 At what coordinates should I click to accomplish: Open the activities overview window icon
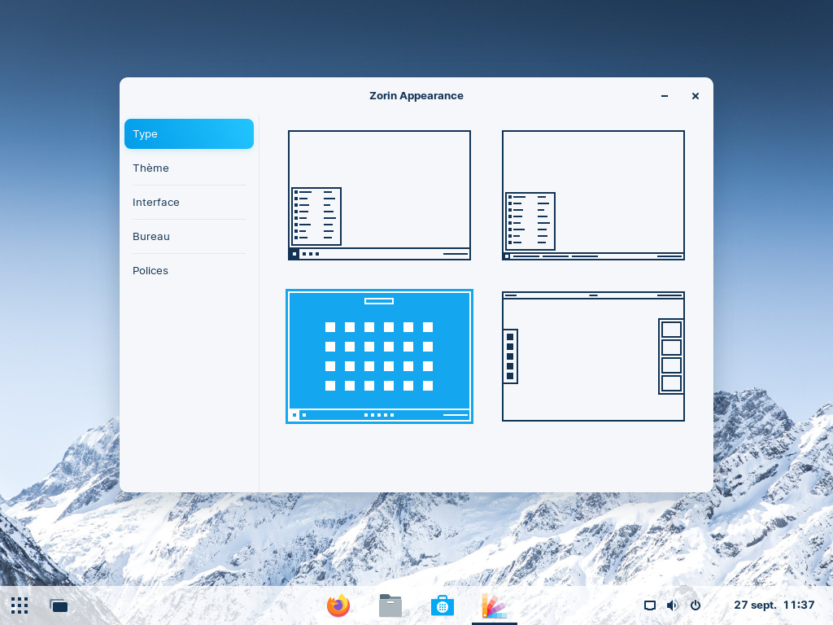tap(59, 605)
